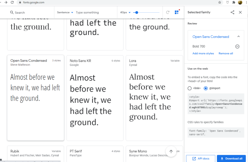Click the shield extension icon in the browser toolbar

(x=227, y=2)
